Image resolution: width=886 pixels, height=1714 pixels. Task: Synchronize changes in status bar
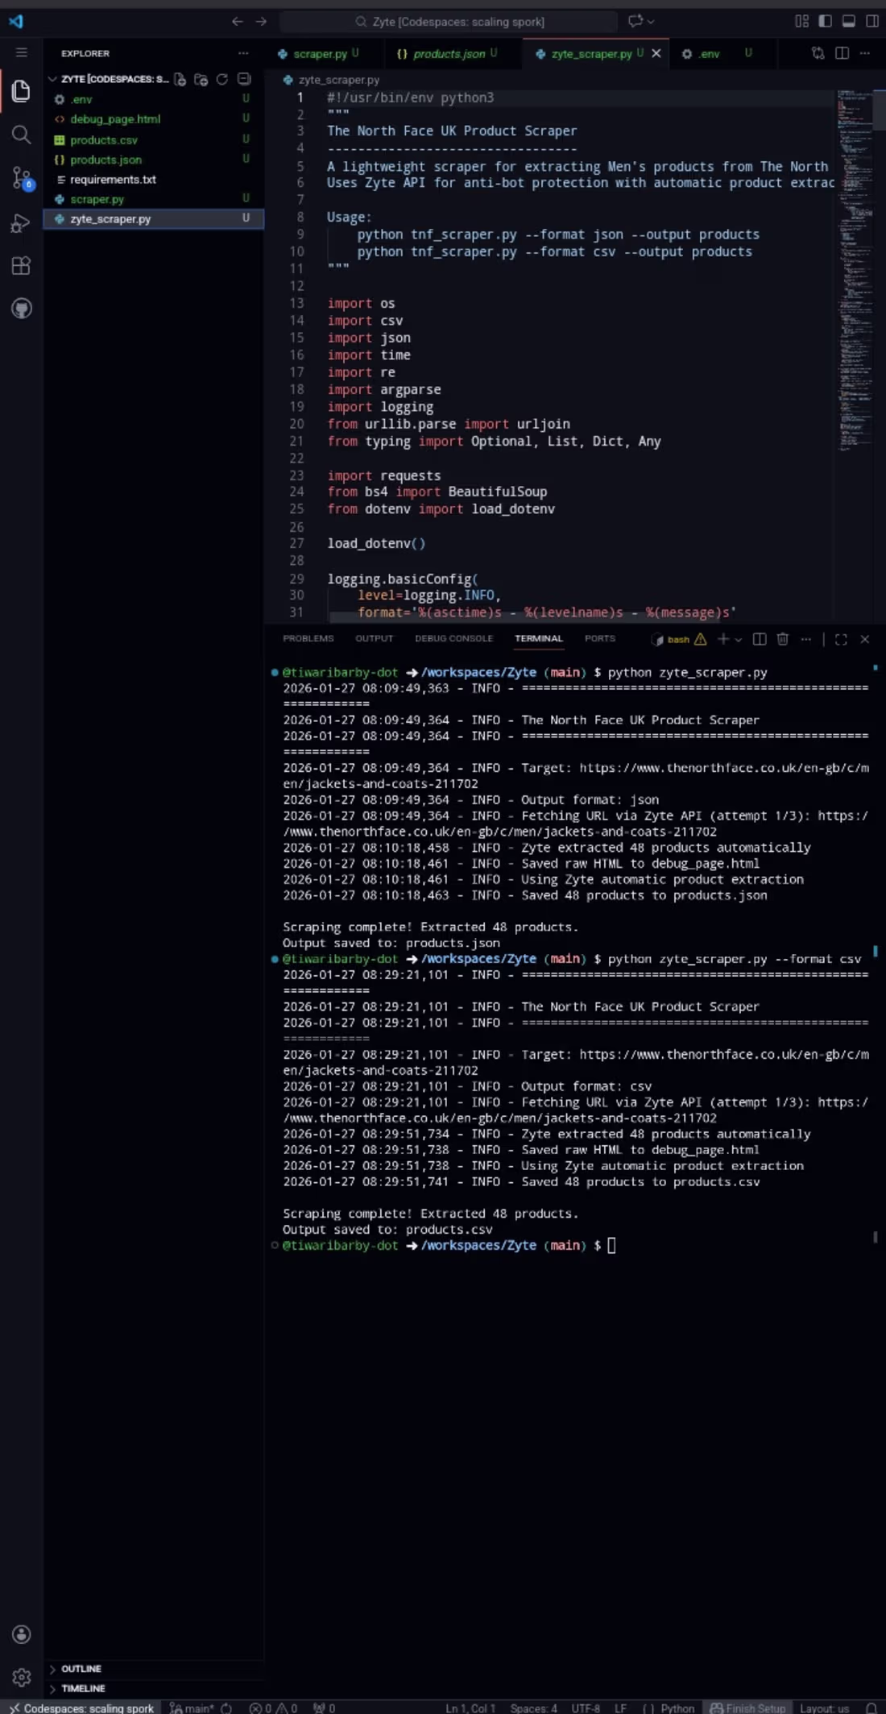226,1708
